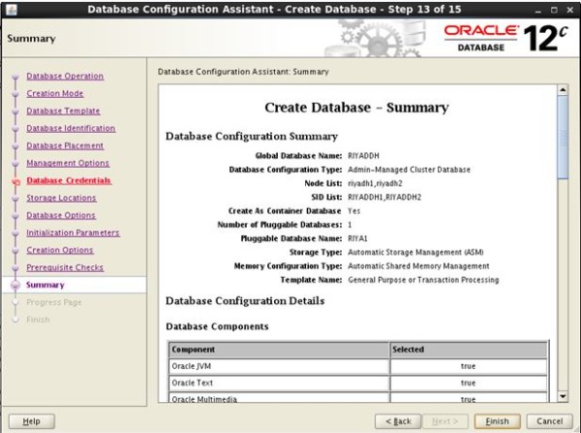The height and width of the screenshot is (433, 581).
Task: Click the node list value riyadh1,riyadh2
Action: pyautogui.click(x=375, y=183)
